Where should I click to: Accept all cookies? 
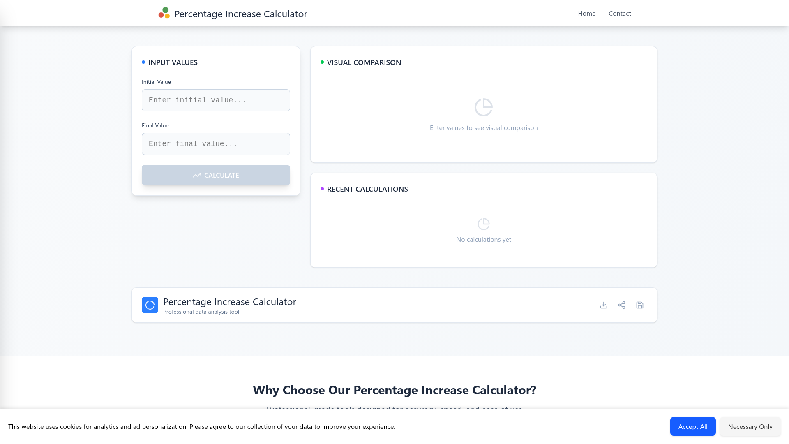[x=692, y=426]
